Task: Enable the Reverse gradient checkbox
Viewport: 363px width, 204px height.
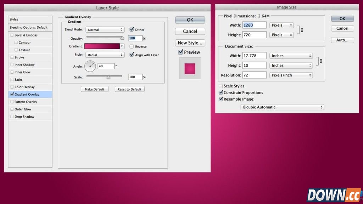Action: tap(132, 46)
